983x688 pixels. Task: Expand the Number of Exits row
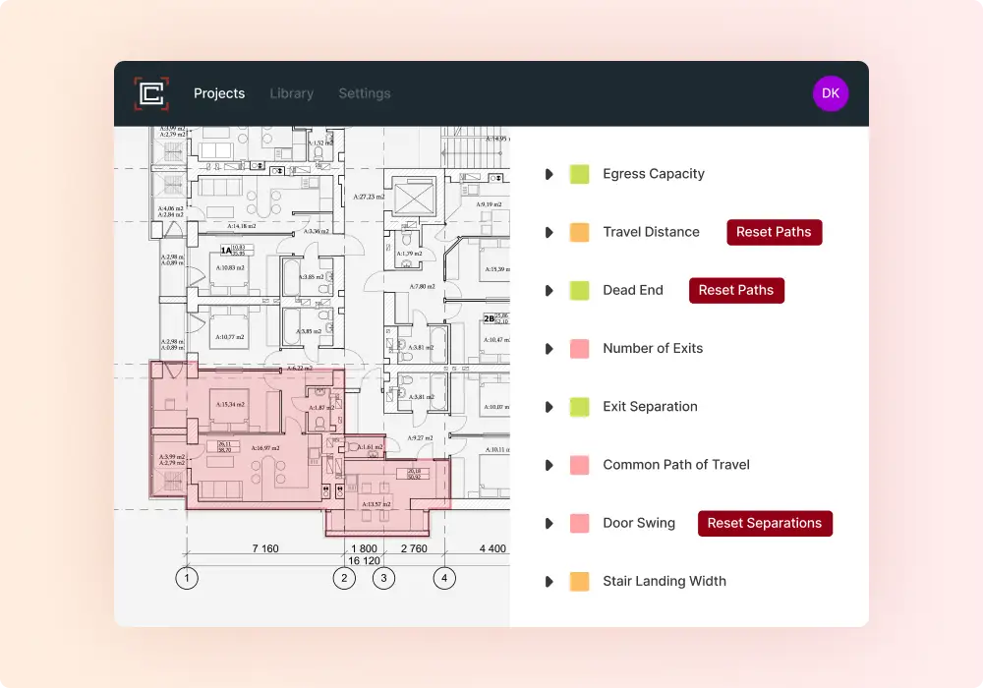click(x=549, y=348)
